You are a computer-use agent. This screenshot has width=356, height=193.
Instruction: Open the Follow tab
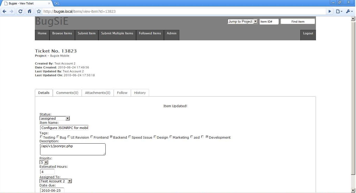click(x=122, y=93)
